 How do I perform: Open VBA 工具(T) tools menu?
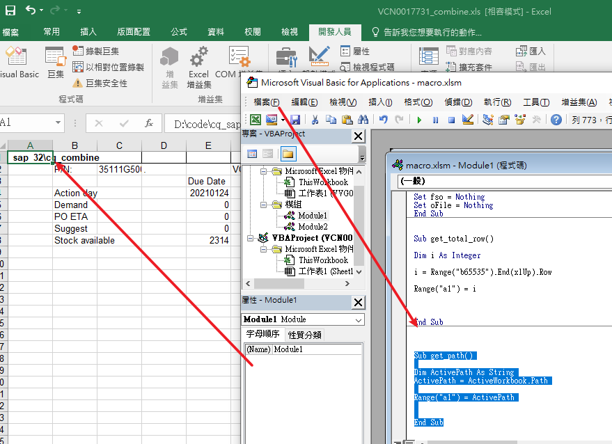536,102
